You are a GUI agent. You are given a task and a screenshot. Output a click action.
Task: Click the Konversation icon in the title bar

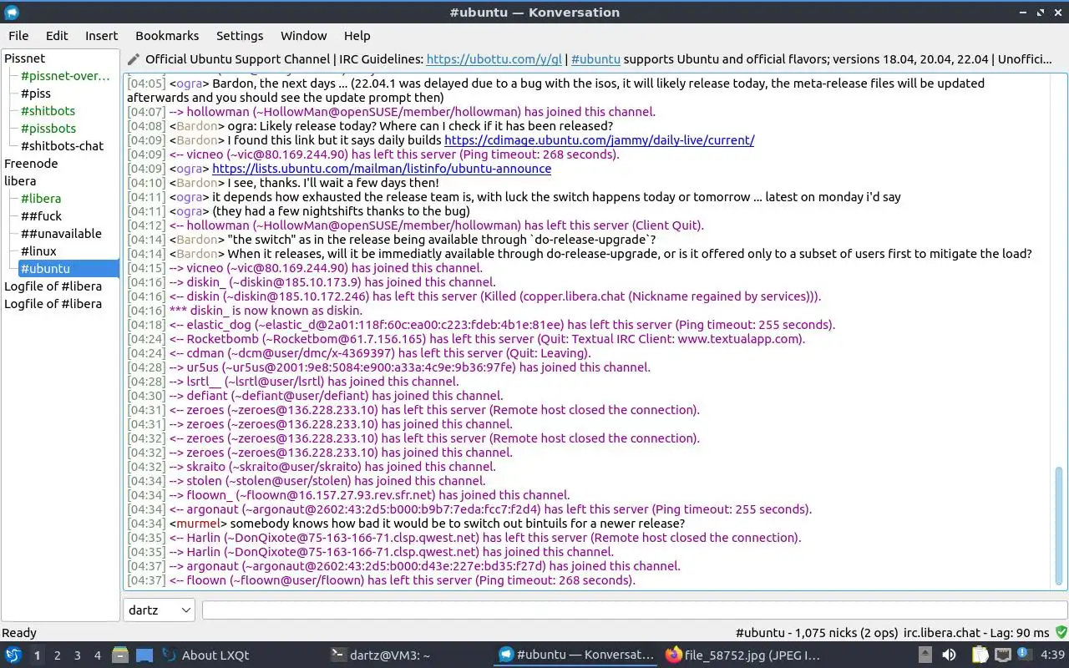point(12,13)
